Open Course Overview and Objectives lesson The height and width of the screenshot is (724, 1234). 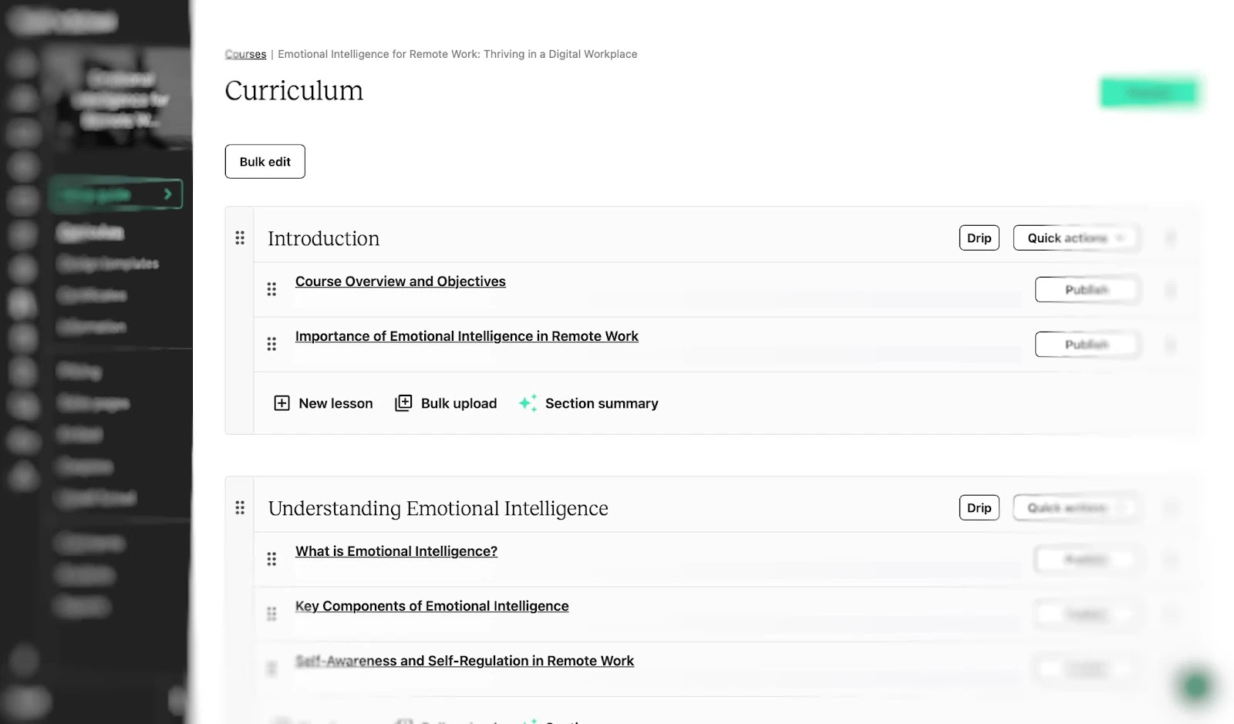pos(400,281)
